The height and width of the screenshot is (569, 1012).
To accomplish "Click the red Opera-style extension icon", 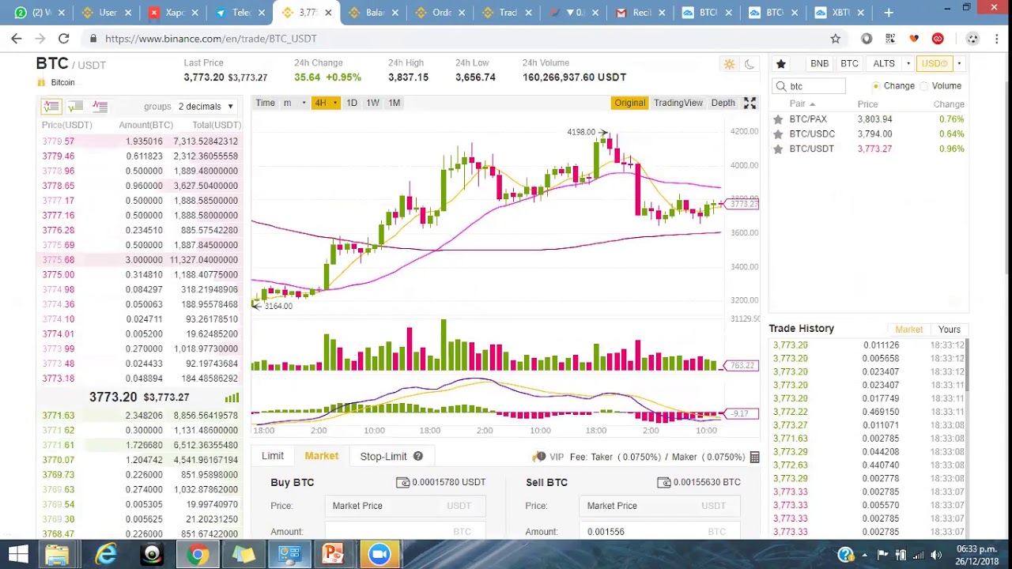I will pos(938,38).
